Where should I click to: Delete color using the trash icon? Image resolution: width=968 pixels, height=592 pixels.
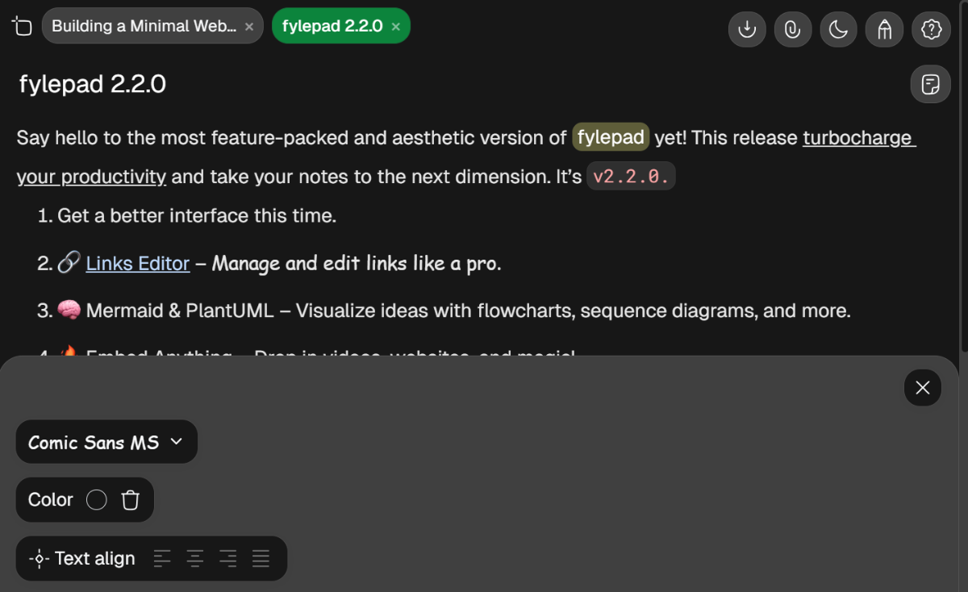tap(131, 500)
